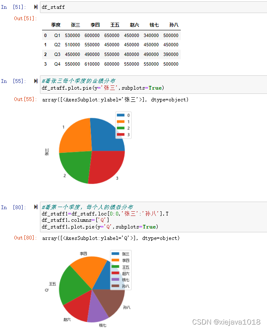Click the df_staff1=df_staff.loc[0:0,...].T code line

(105, 214)
